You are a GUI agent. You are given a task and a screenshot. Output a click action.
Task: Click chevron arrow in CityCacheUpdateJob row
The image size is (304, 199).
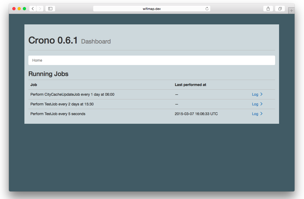click(261, 94)
